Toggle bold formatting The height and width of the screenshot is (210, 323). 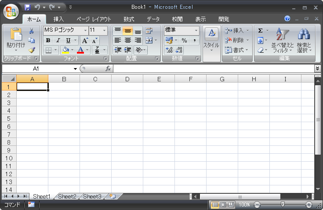48,40
